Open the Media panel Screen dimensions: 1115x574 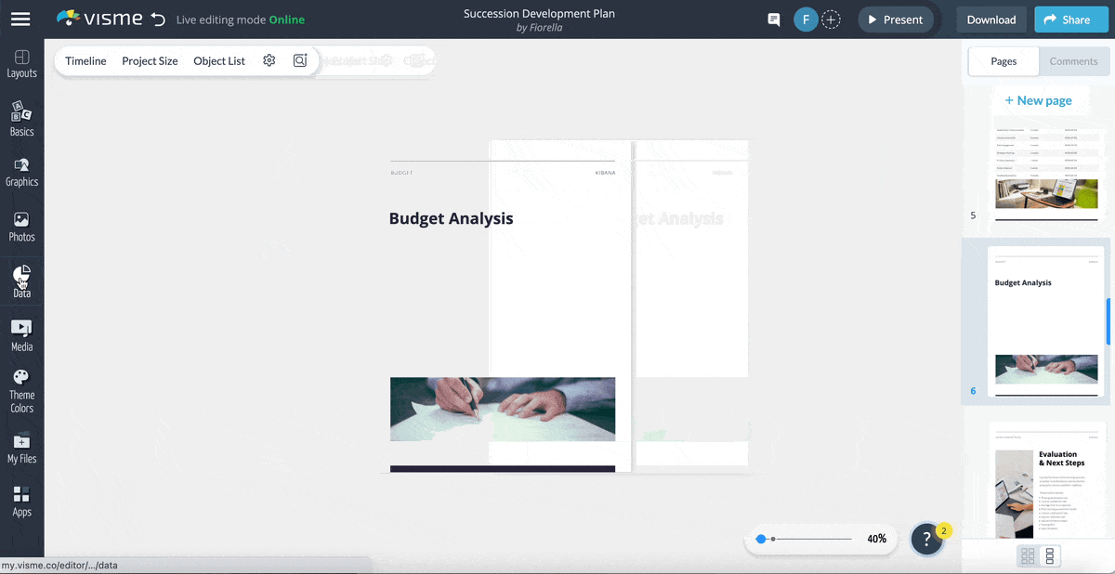pos(21,334)
